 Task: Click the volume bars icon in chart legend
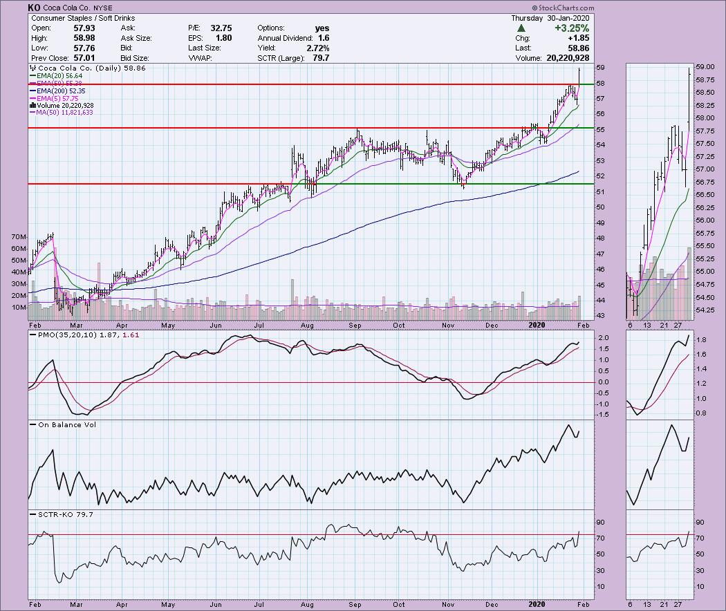[33, 106]
